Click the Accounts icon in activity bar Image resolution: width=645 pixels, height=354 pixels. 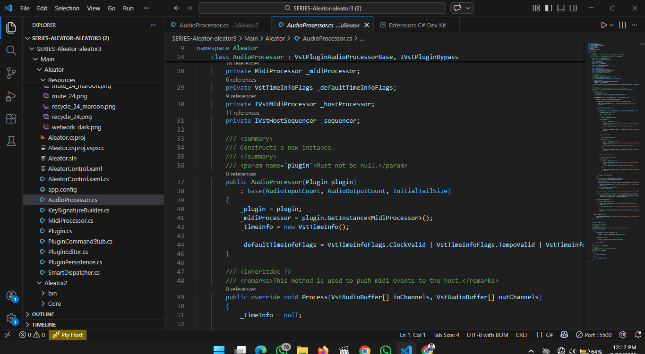coord(11,296)
